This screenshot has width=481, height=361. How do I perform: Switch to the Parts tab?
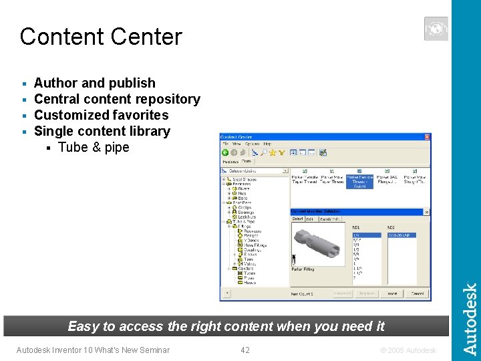[247, 161]
